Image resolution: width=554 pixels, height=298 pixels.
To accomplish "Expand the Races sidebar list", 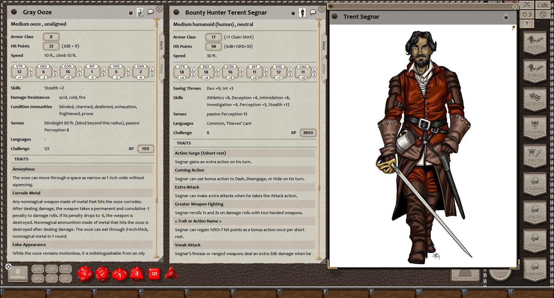I will (x=535, y=212).
